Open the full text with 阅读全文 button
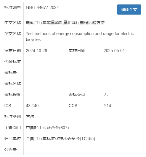The width and height of the screenshot is (146, 157). coord(129,10)
